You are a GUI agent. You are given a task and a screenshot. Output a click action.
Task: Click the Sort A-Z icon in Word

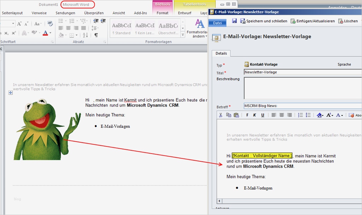(85, 35)
